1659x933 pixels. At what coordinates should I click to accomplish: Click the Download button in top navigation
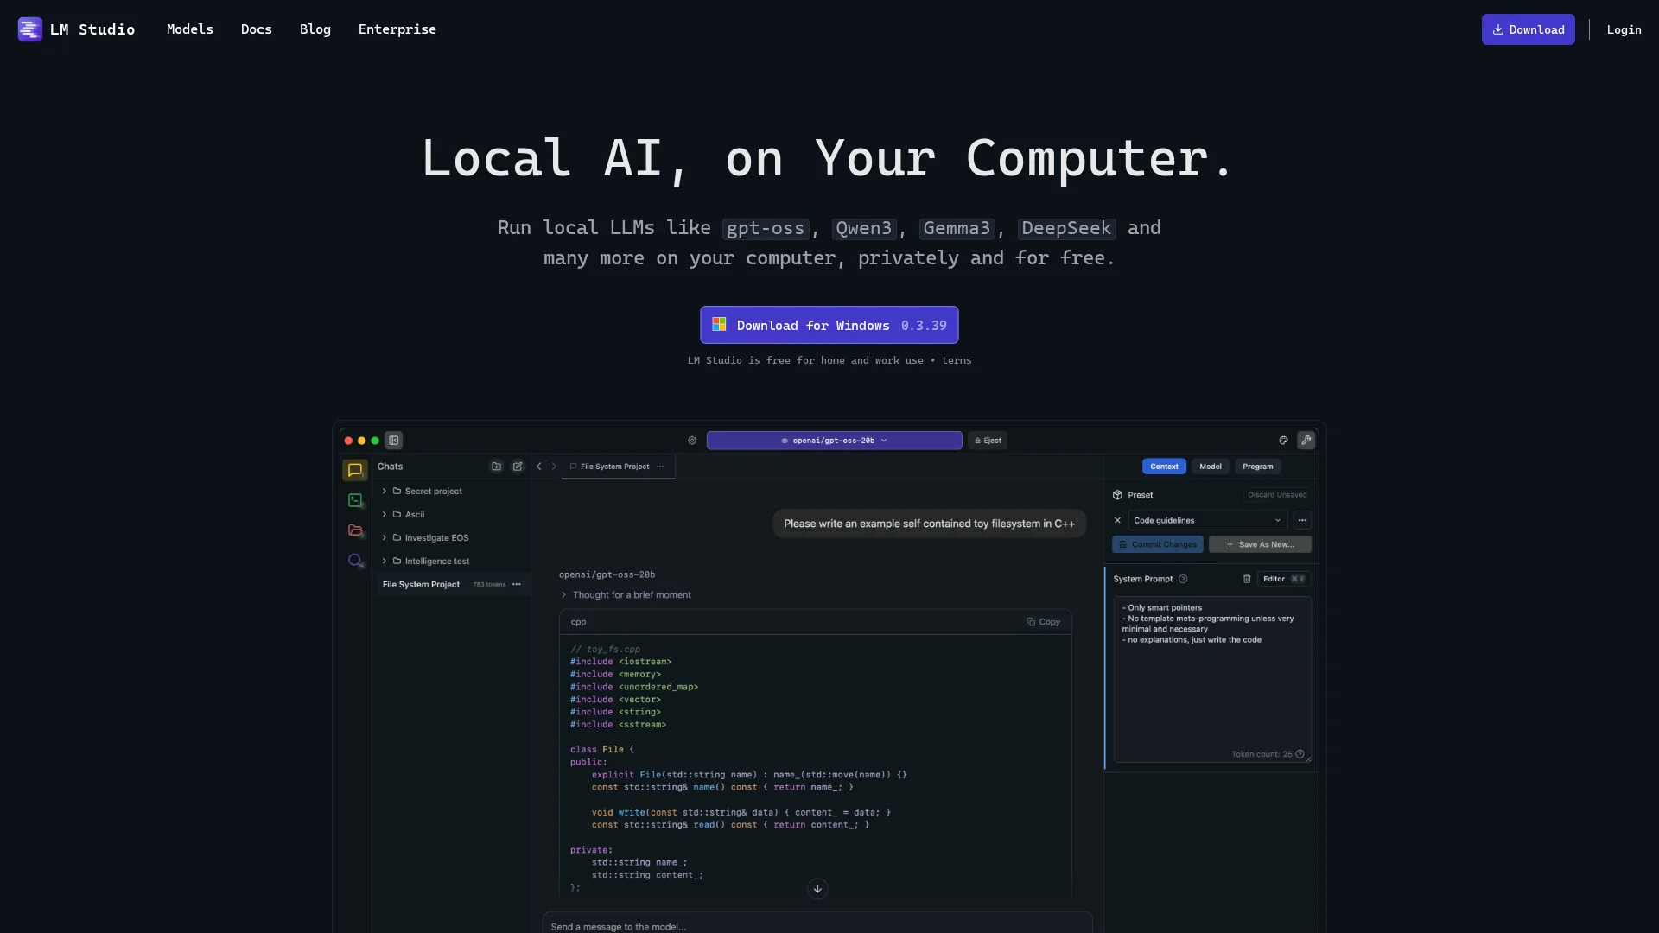[x=1529, y=29]
